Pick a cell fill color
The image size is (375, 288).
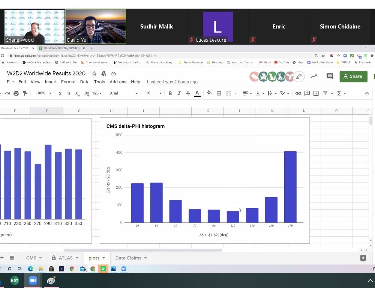click(x=209, y=93)
